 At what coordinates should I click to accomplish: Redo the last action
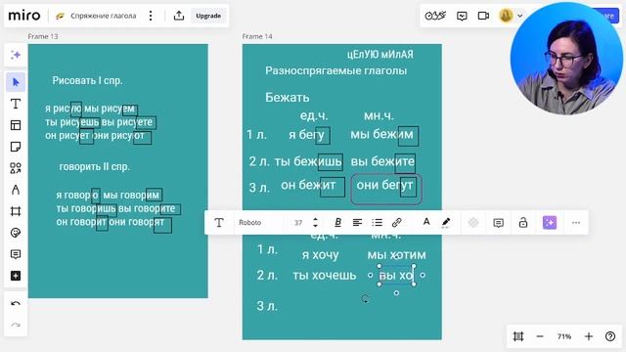[16, 325]
